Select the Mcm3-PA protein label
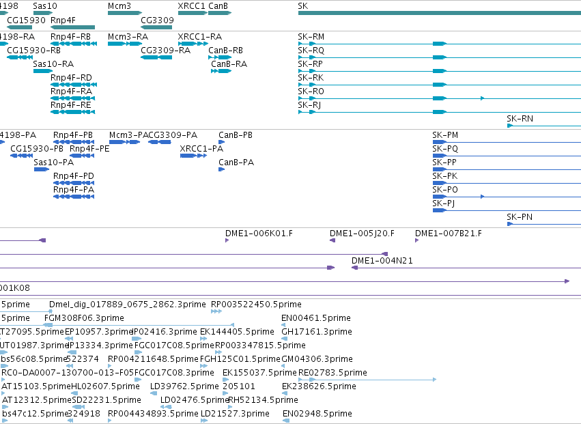The height and width of the screenshot is (424, 581). 128,135
